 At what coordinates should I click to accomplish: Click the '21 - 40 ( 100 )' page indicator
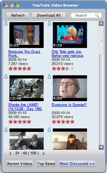point(27,153)
